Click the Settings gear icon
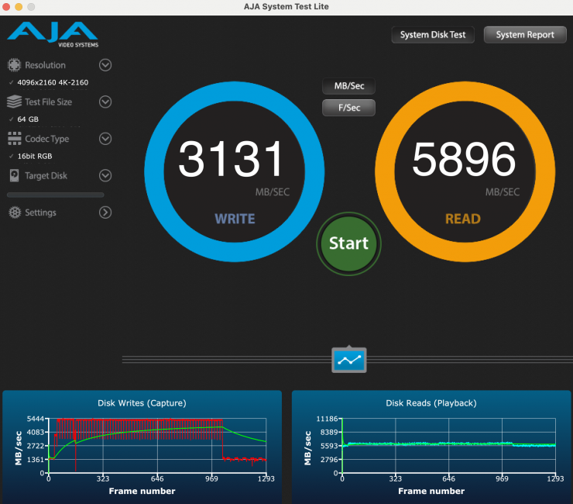This screenshot has width=573, height=504. click(x=14, y=212)
